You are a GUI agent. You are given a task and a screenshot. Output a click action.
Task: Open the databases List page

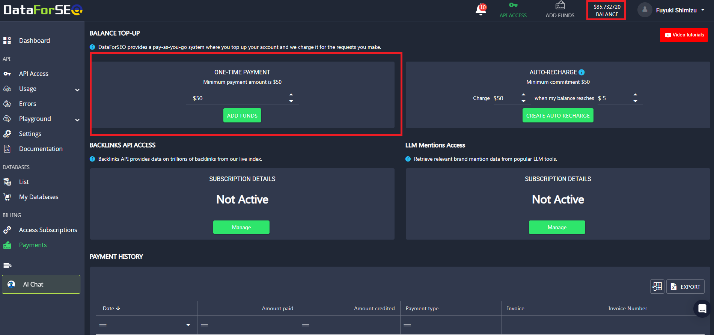[x=24, y=182]
